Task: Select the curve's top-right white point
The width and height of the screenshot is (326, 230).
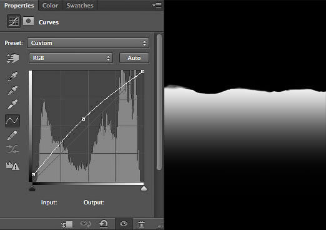Action: click(142, 71)
